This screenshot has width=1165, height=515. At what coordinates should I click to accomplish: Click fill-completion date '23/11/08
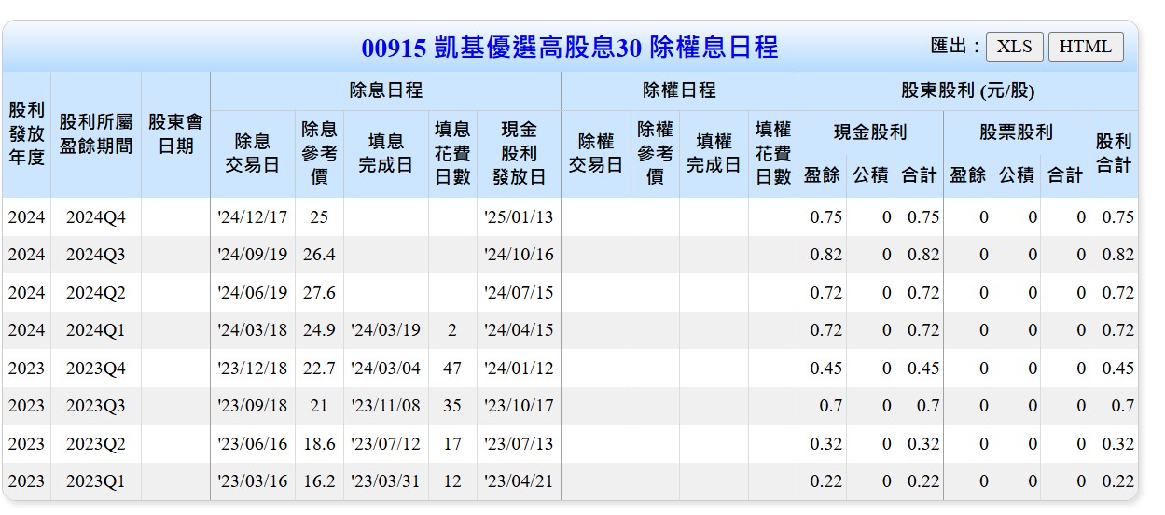pyautogui.click(x=386, y=406)
